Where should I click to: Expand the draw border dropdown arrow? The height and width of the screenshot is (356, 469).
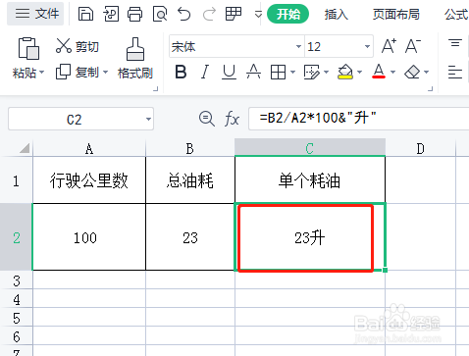tap(327, 72)
